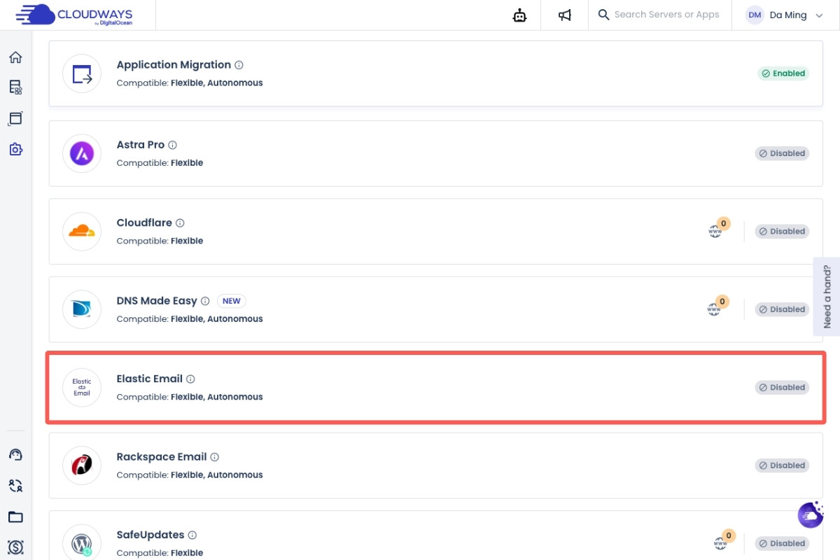Open the billing dollar sidebar icon
The image size is (840, 560).
click(x=15, y=547)
